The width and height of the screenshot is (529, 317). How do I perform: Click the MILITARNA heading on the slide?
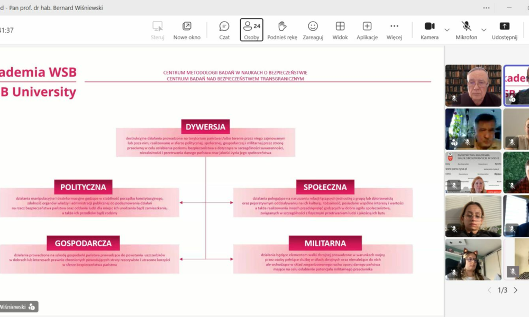click(x=325, y=243)
